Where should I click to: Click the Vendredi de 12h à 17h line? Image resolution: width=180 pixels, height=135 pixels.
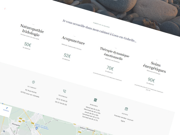tap(91, 116)
